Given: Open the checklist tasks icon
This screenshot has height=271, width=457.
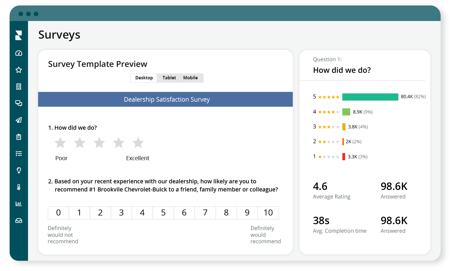Looking at the screenshot, I should pyautogui.click(x=19, y=153).
